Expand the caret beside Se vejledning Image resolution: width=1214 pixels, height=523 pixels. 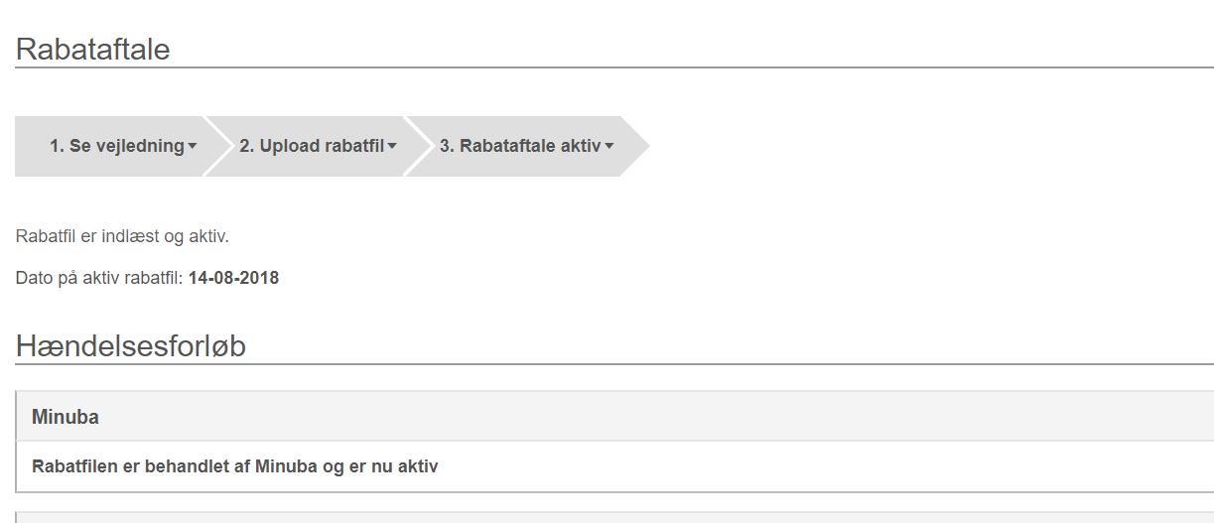[x=193, y=146]
